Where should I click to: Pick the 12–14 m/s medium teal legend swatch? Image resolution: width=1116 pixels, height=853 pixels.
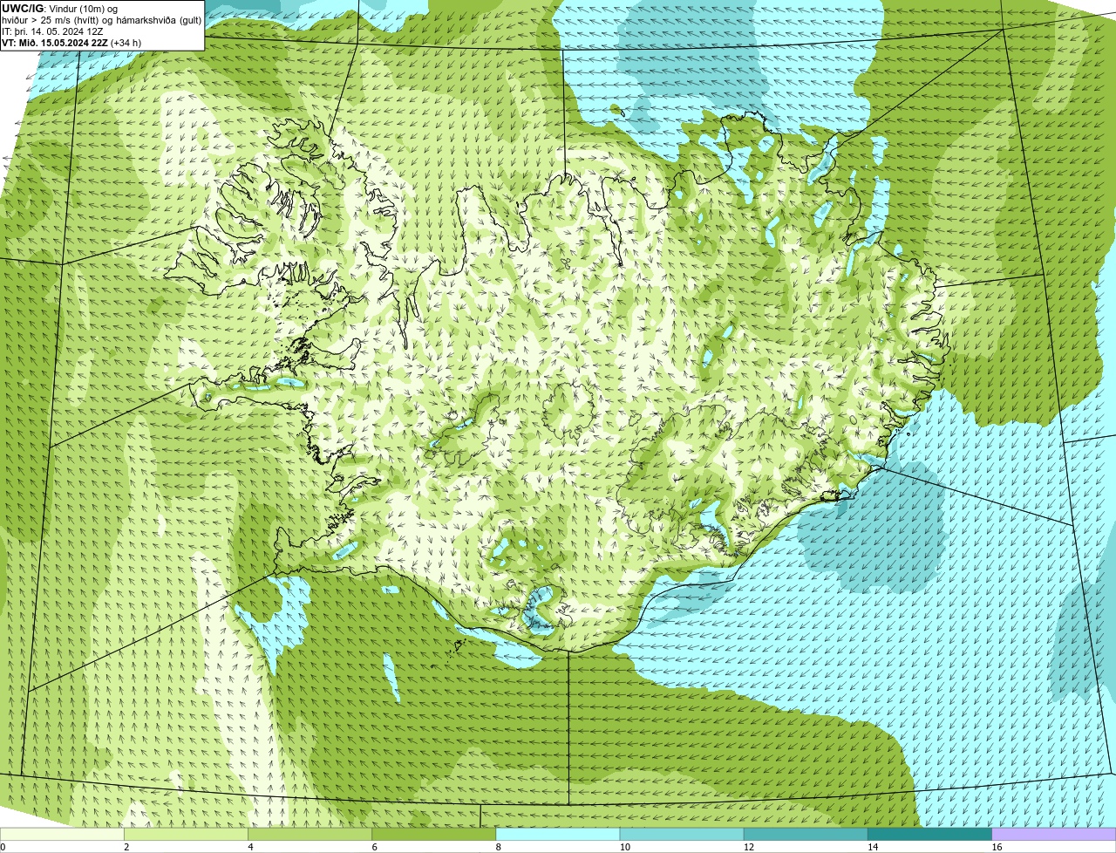[806, 834]
